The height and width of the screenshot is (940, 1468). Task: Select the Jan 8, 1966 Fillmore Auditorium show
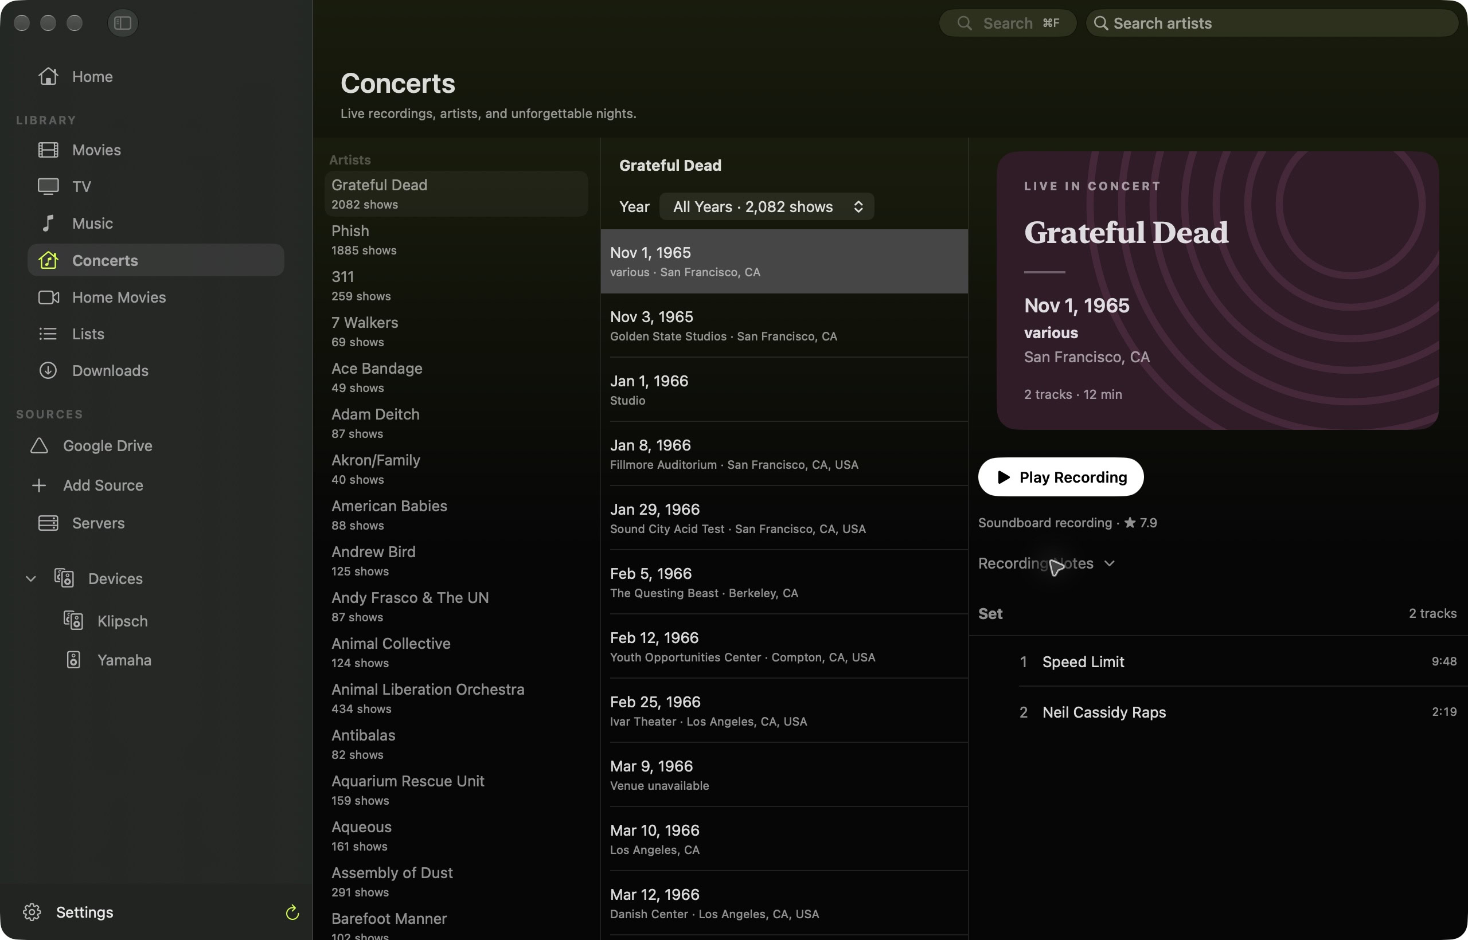point(784,453)
